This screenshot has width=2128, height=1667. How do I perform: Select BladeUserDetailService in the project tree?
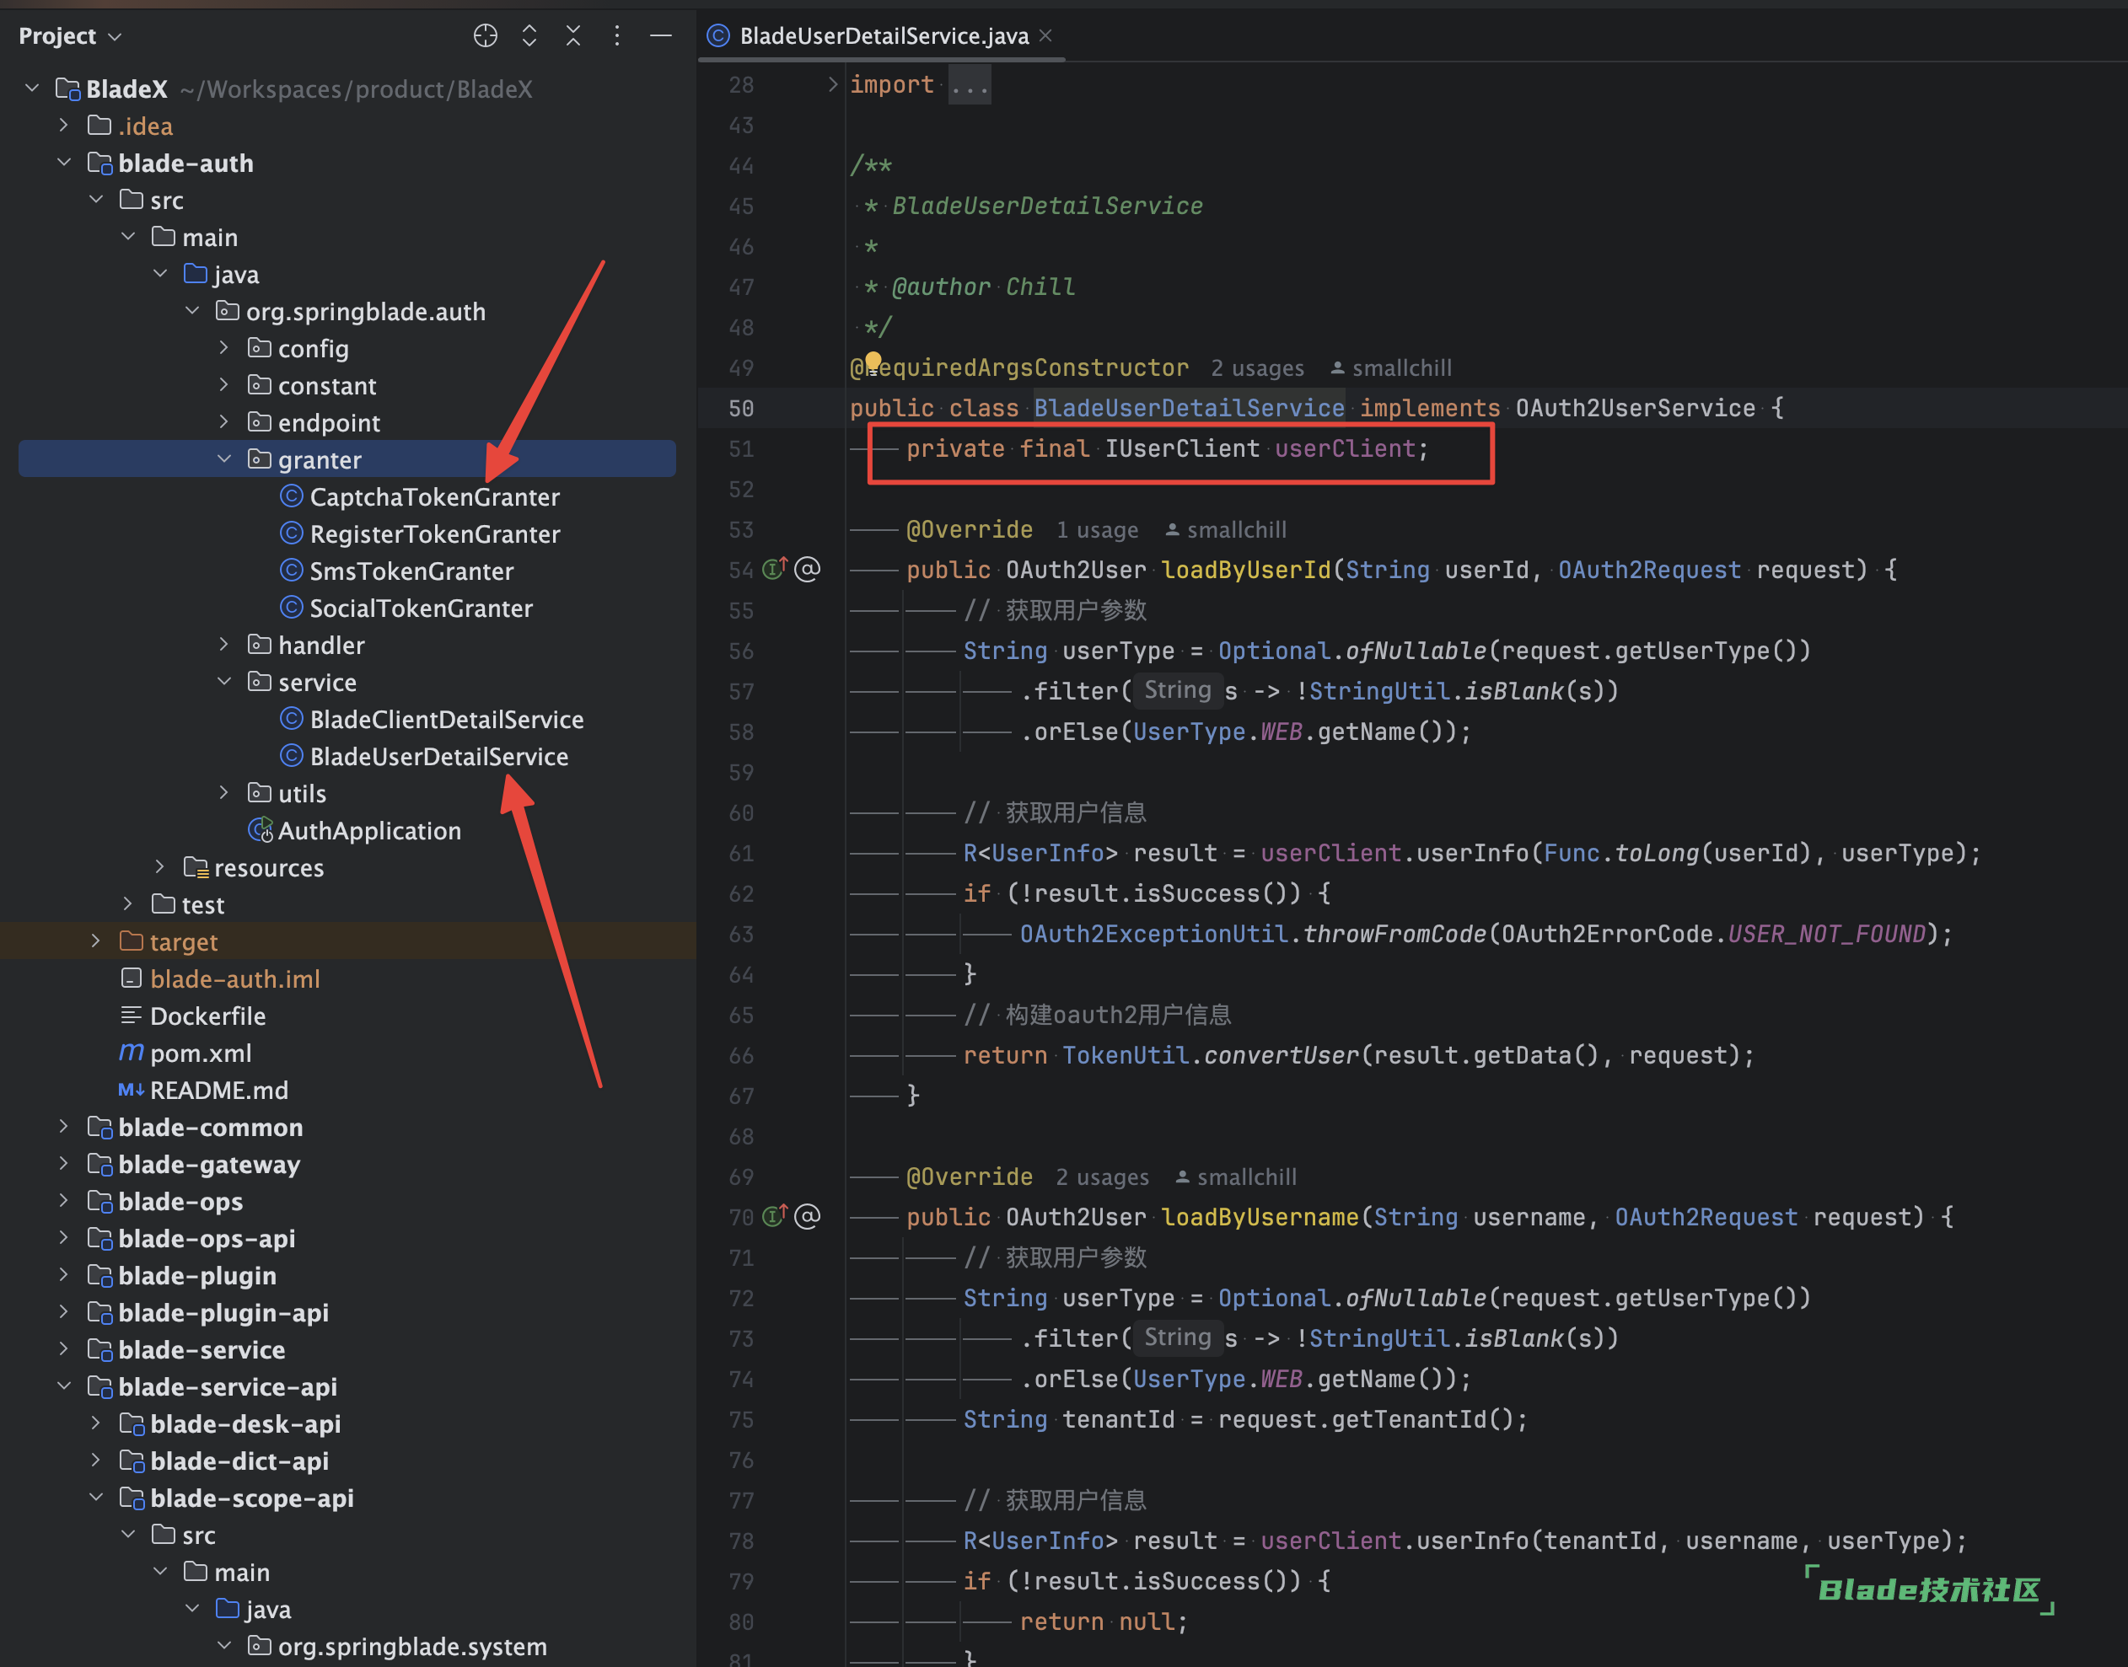coord(438,757)
